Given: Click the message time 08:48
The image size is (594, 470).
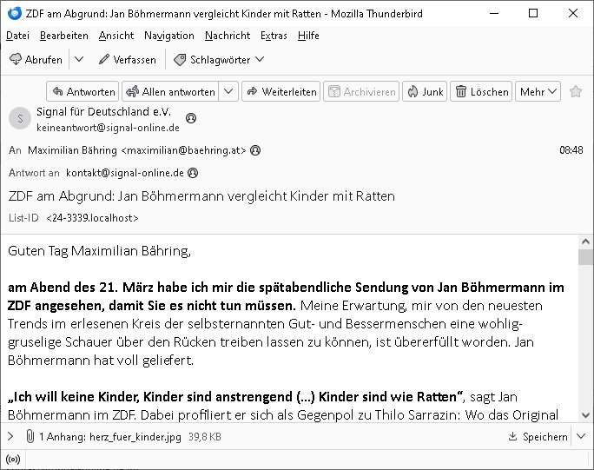Looking at the screenshot, I should point(571,150).
